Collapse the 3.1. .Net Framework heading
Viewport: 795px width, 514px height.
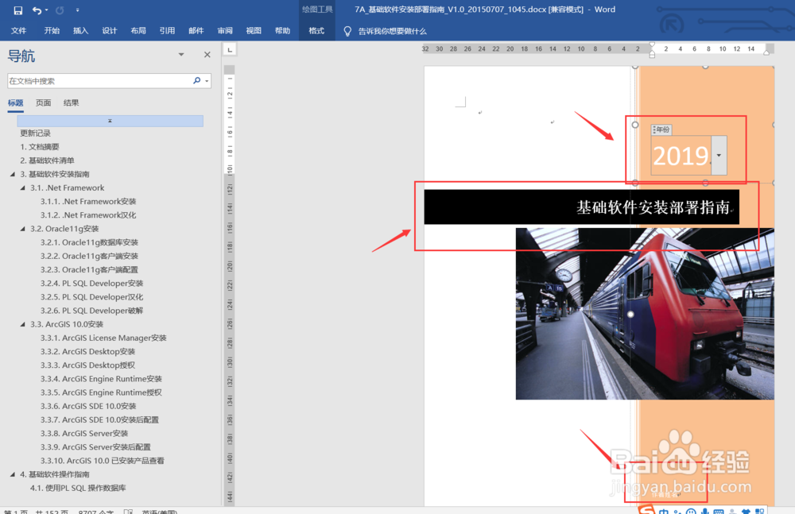[23, 188]
